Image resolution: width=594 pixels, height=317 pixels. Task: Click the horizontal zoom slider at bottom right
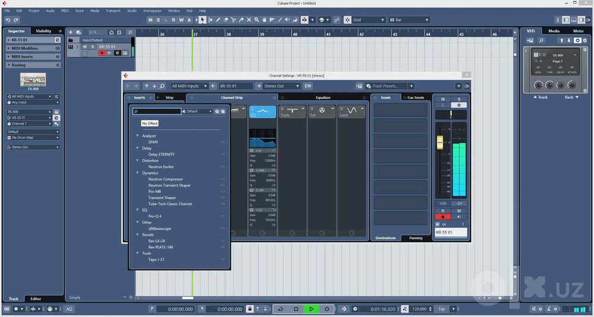click(500, 299)
